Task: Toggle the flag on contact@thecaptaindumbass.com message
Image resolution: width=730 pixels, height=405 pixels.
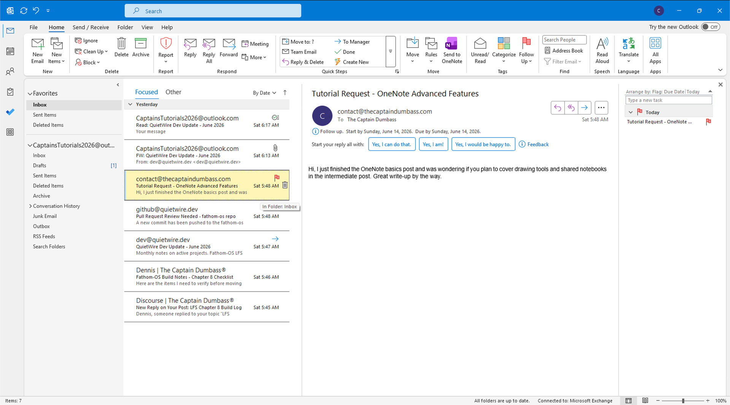Action: pyautogui.click(x=277, y=177)
